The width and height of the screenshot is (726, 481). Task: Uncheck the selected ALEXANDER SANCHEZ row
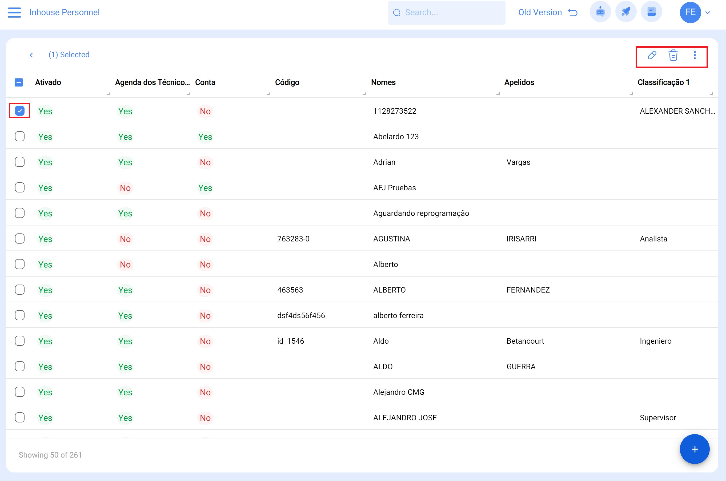19,111
